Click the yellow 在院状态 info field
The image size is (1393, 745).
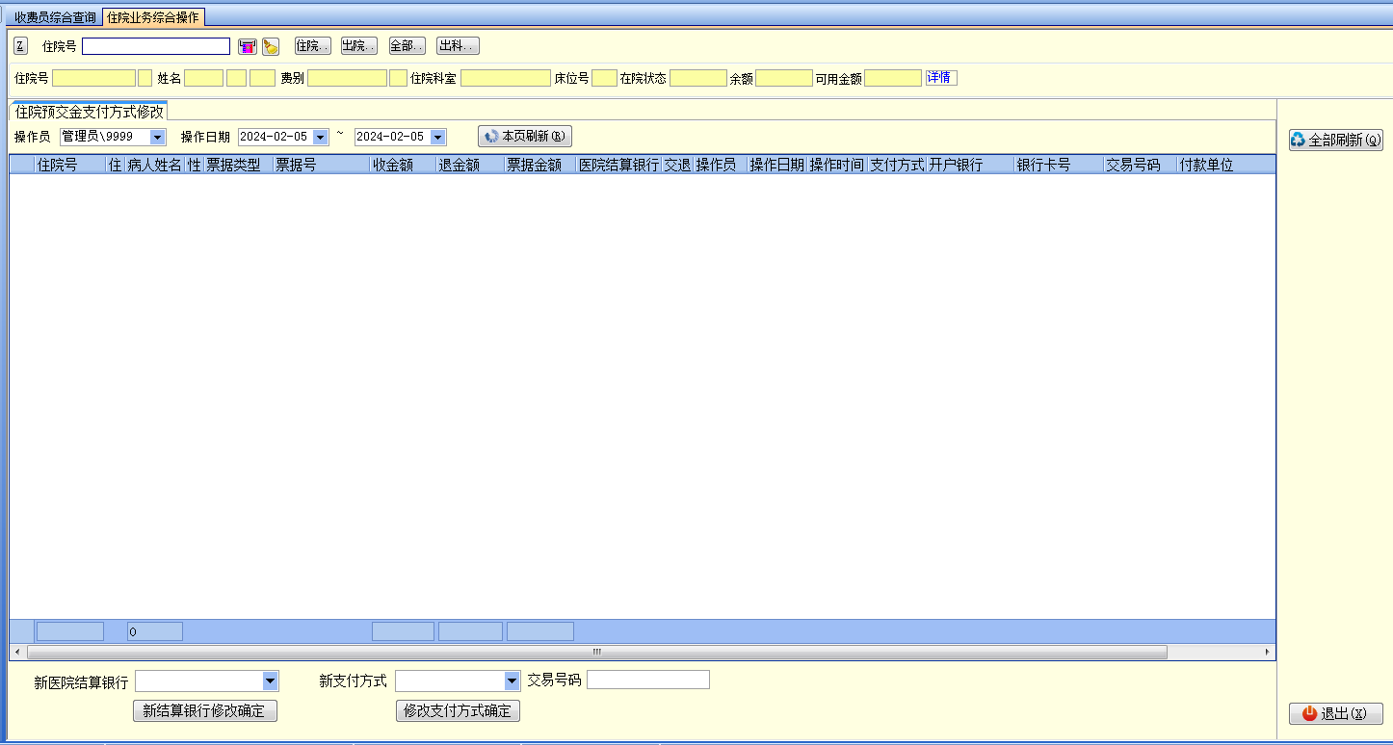(698, 79)
